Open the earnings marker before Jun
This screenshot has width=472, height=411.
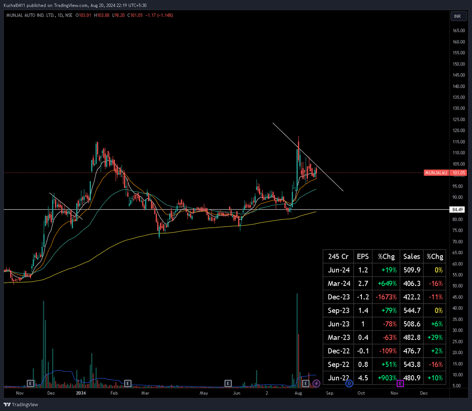[228, 383]
